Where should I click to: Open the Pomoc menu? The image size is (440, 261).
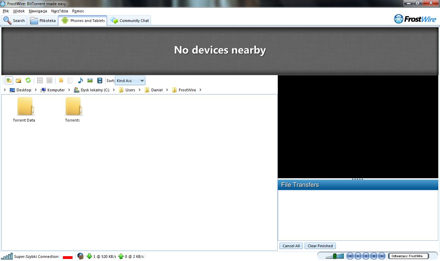click(78, 11)
